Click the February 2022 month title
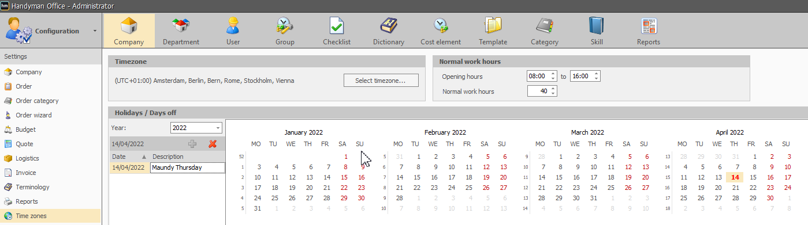 point(445,132)
